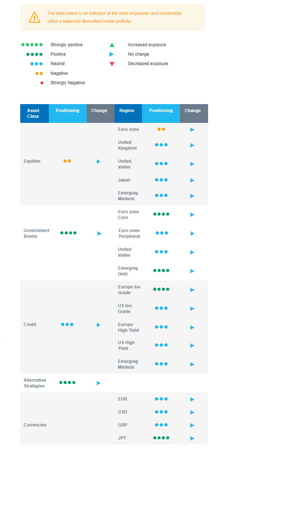Click the orange warning triangle icon
The image size is (289, 506).
click(34, 17)
